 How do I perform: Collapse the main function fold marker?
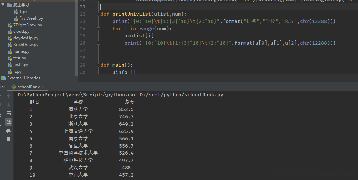click(x=98, y=65)
